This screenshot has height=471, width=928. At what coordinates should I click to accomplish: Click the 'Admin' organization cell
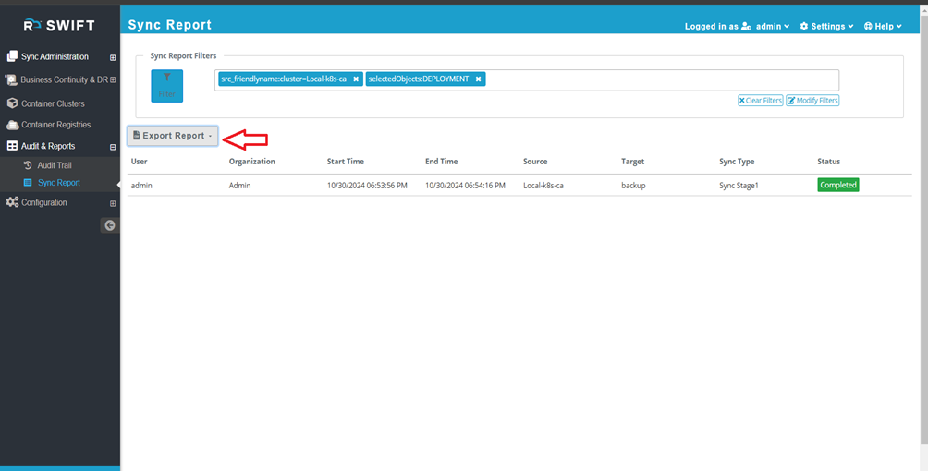(239, 186)
